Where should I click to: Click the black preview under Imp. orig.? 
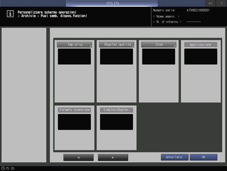click(74, 56)
